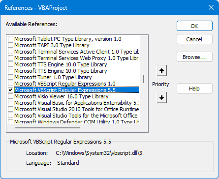Check Terminal Services Web Proxy library

pos(11,58)
